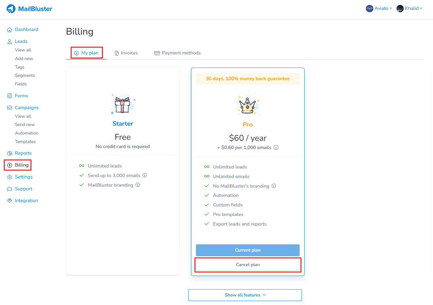Switch to the Payment methods tab
The image size is (433, 305).
click(x=177, y=53)
